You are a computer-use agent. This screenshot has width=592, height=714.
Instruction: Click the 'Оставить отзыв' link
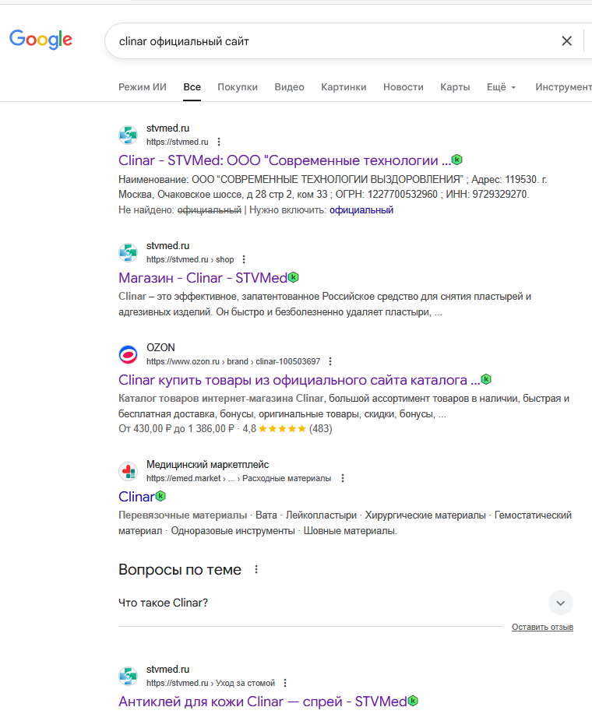(x=542, y=628)
